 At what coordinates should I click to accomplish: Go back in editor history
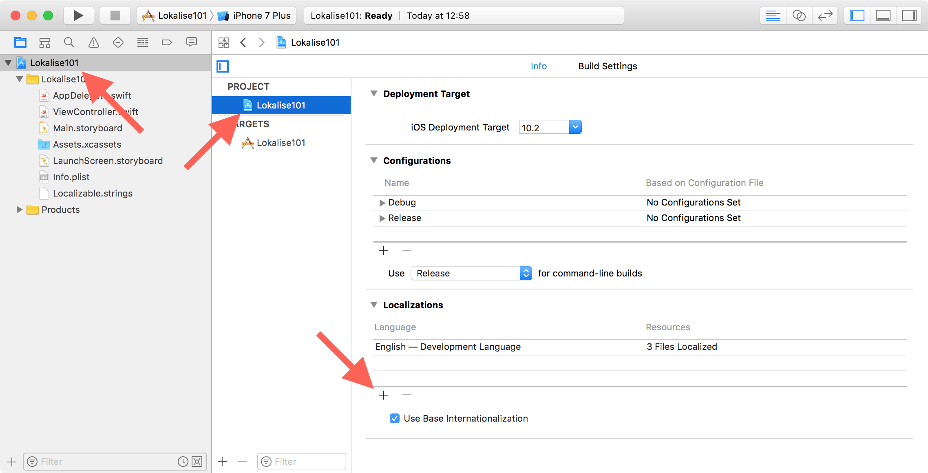pos(243,42)
